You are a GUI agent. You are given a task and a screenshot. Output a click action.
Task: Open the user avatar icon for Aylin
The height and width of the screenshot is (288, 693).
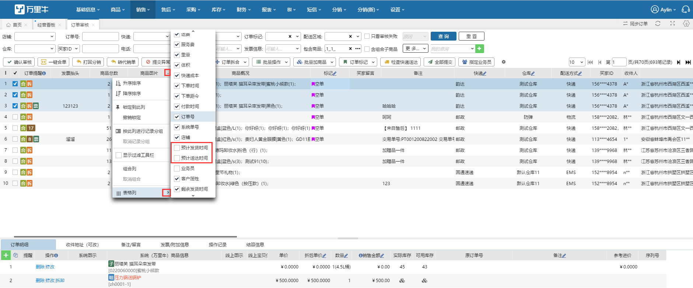point(655,10)
